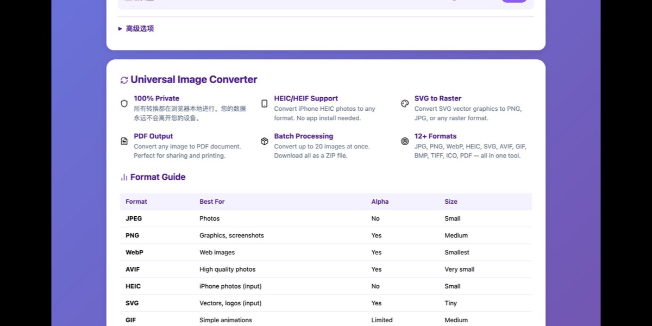Click the Size column header

pos(451,202)
